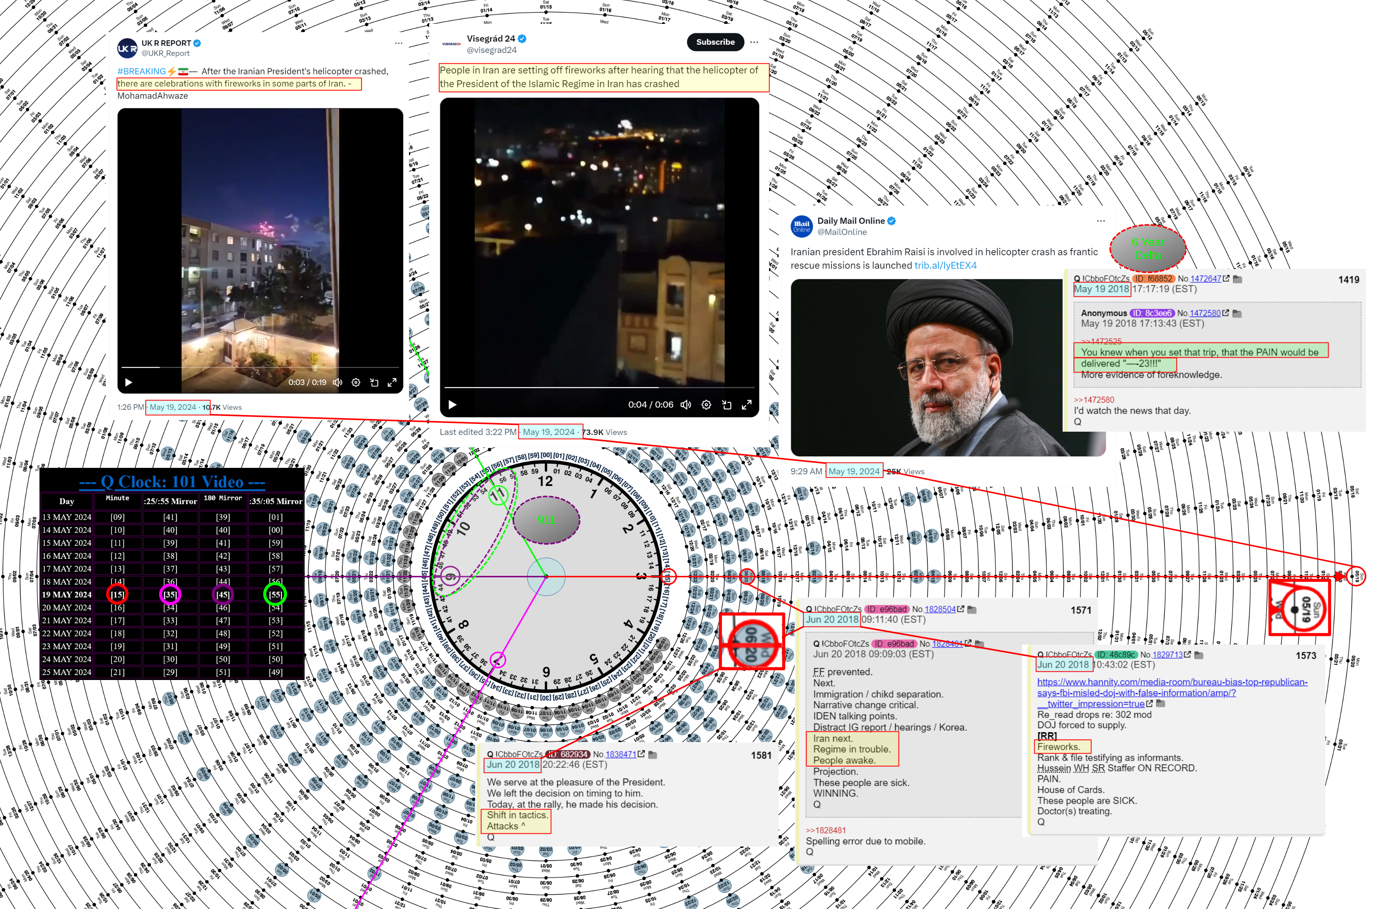
Task: Click the [55] cell in 19 MAY row
Action: tap(275, 594)
